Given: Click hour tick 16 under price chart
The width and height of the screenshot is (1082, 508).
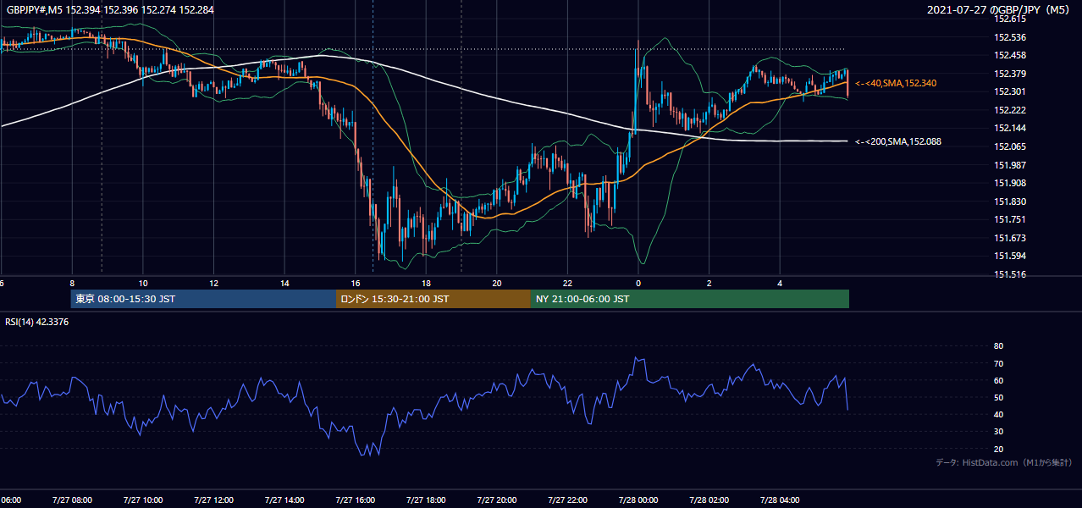Looking at the screenshot, I should (x=356, y=284).
